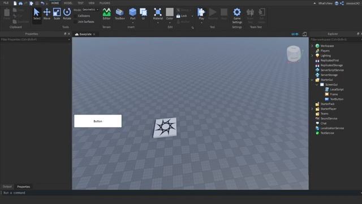The image size is (362, 204).
Task: Open the FILE menu
Action: point(6,3)
